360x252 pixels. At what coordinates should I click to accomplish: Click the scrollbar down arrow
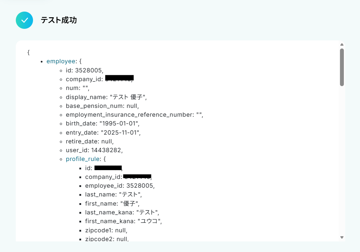click(342, 237)
